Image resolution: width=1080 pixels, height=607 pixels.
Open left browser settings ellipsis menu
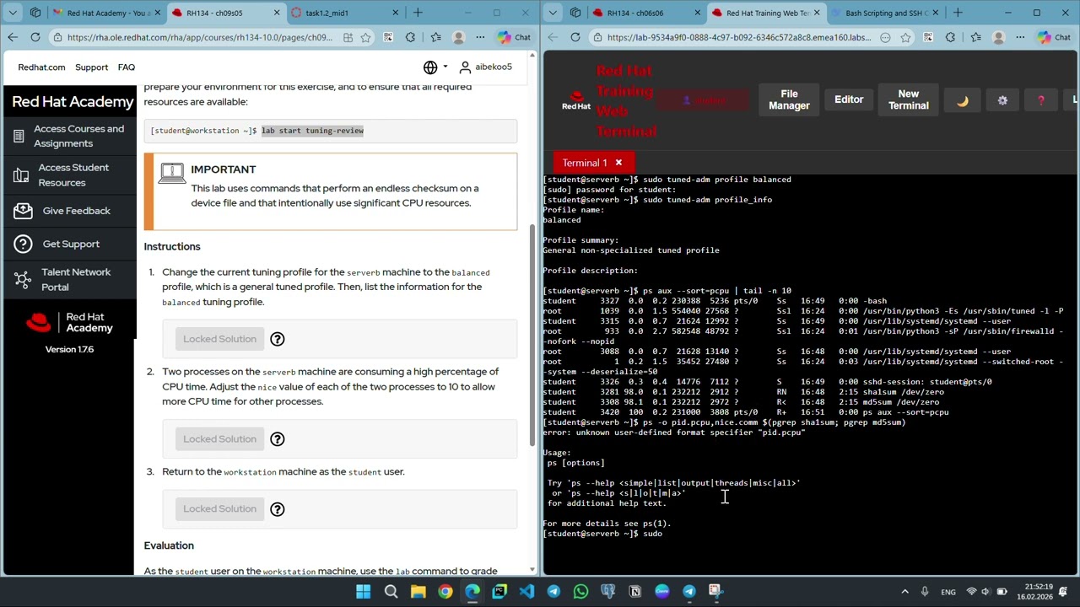coord(481,37)
